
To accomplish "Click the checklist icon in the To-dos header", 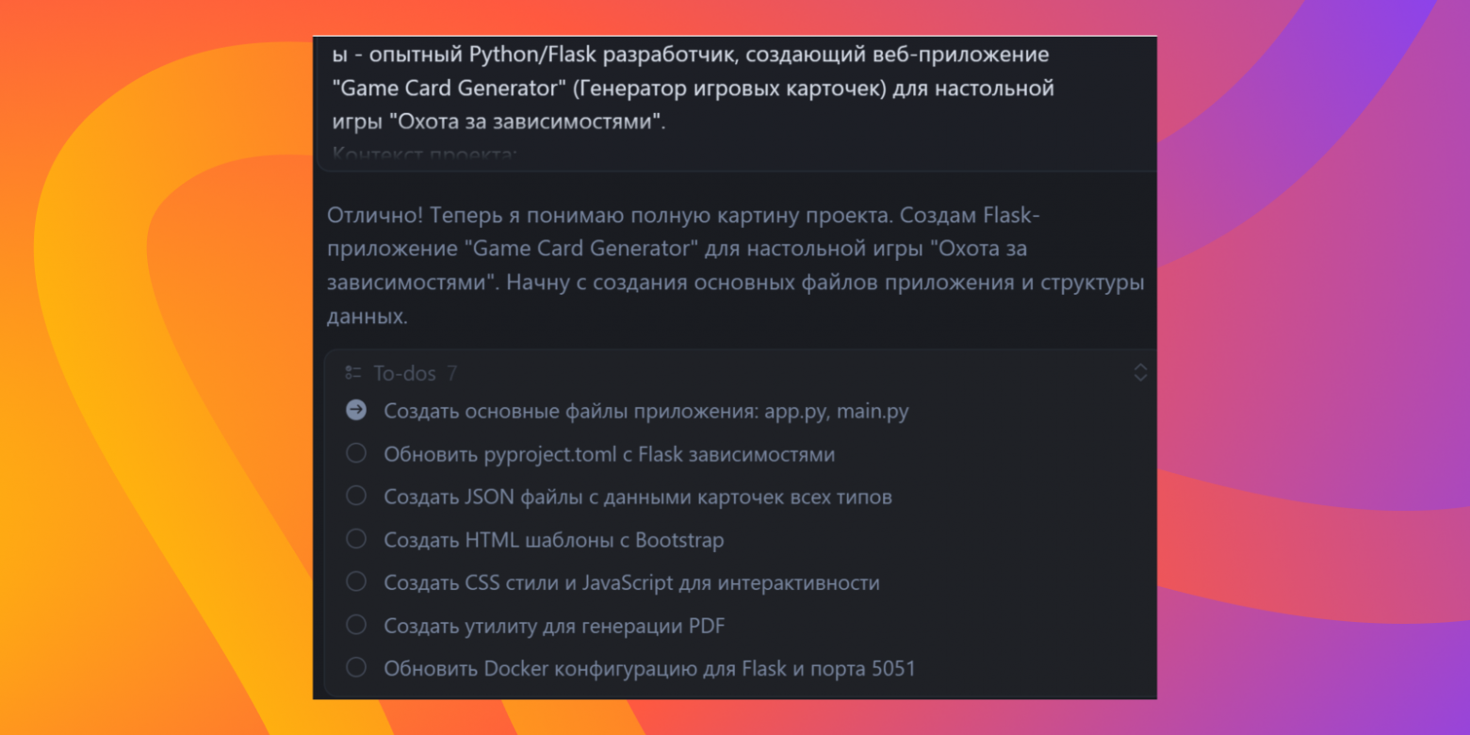I will (x=354, y=373).
